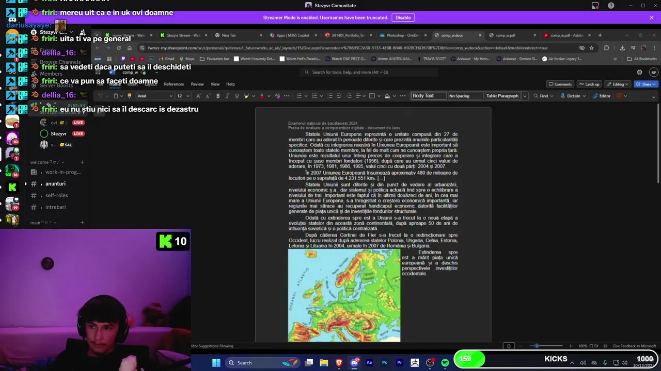
Task: Click the bullet list icon
Action: (299, 96)
